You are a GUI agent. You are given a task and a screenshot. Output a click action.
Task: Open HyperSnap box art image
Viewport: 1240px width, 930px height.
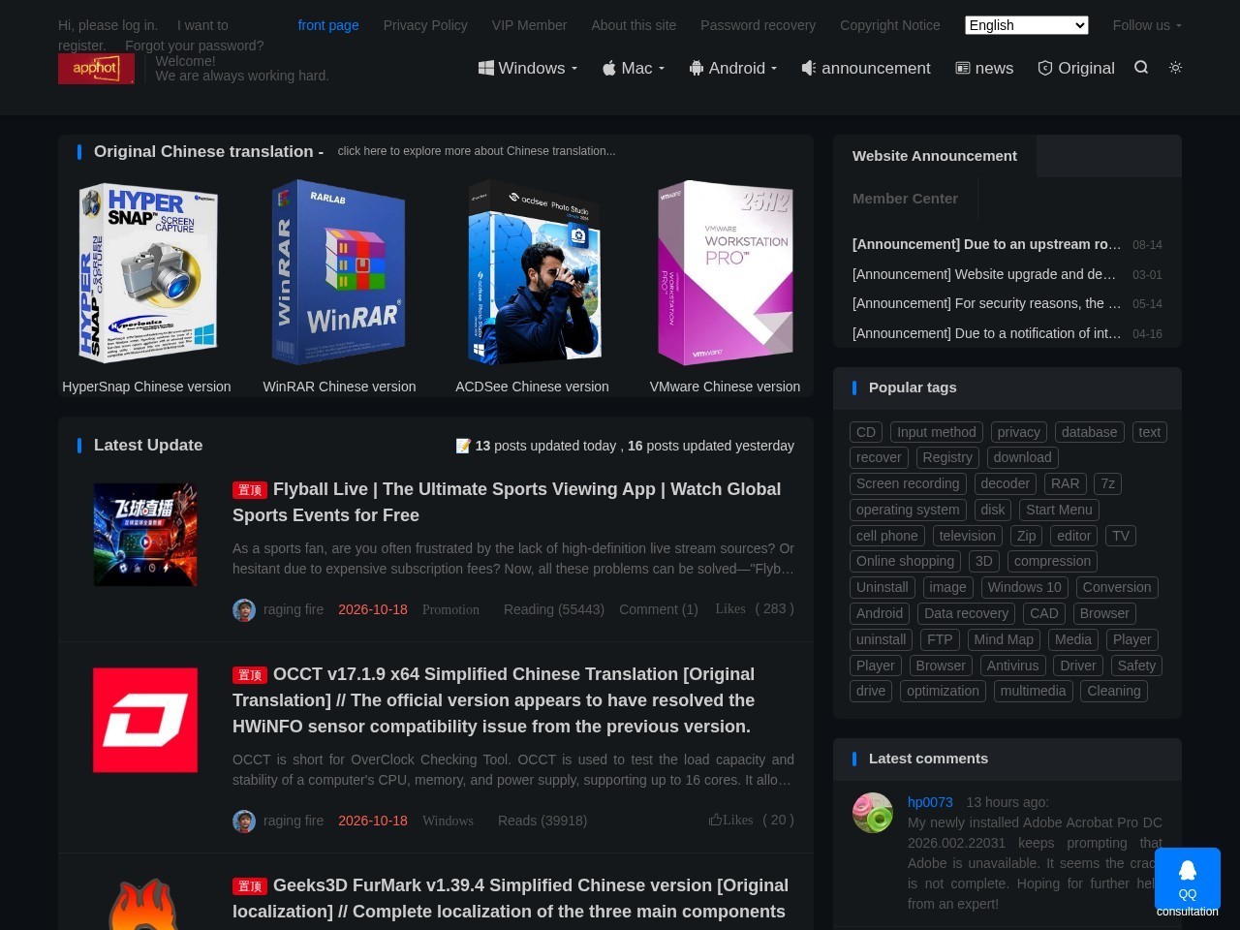click(147, 273)
